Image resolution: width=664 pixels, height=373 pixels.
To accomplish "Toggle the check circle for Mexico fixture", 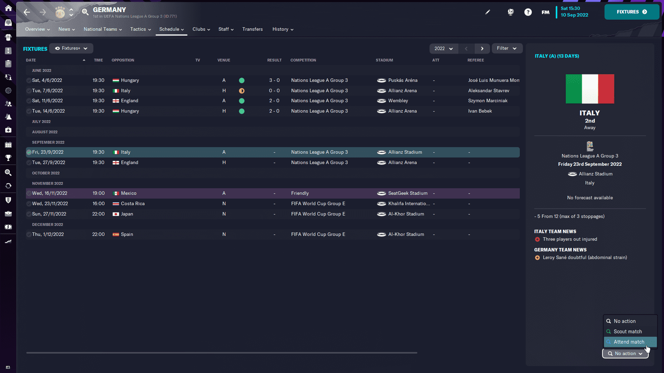I will coord(29,193).
